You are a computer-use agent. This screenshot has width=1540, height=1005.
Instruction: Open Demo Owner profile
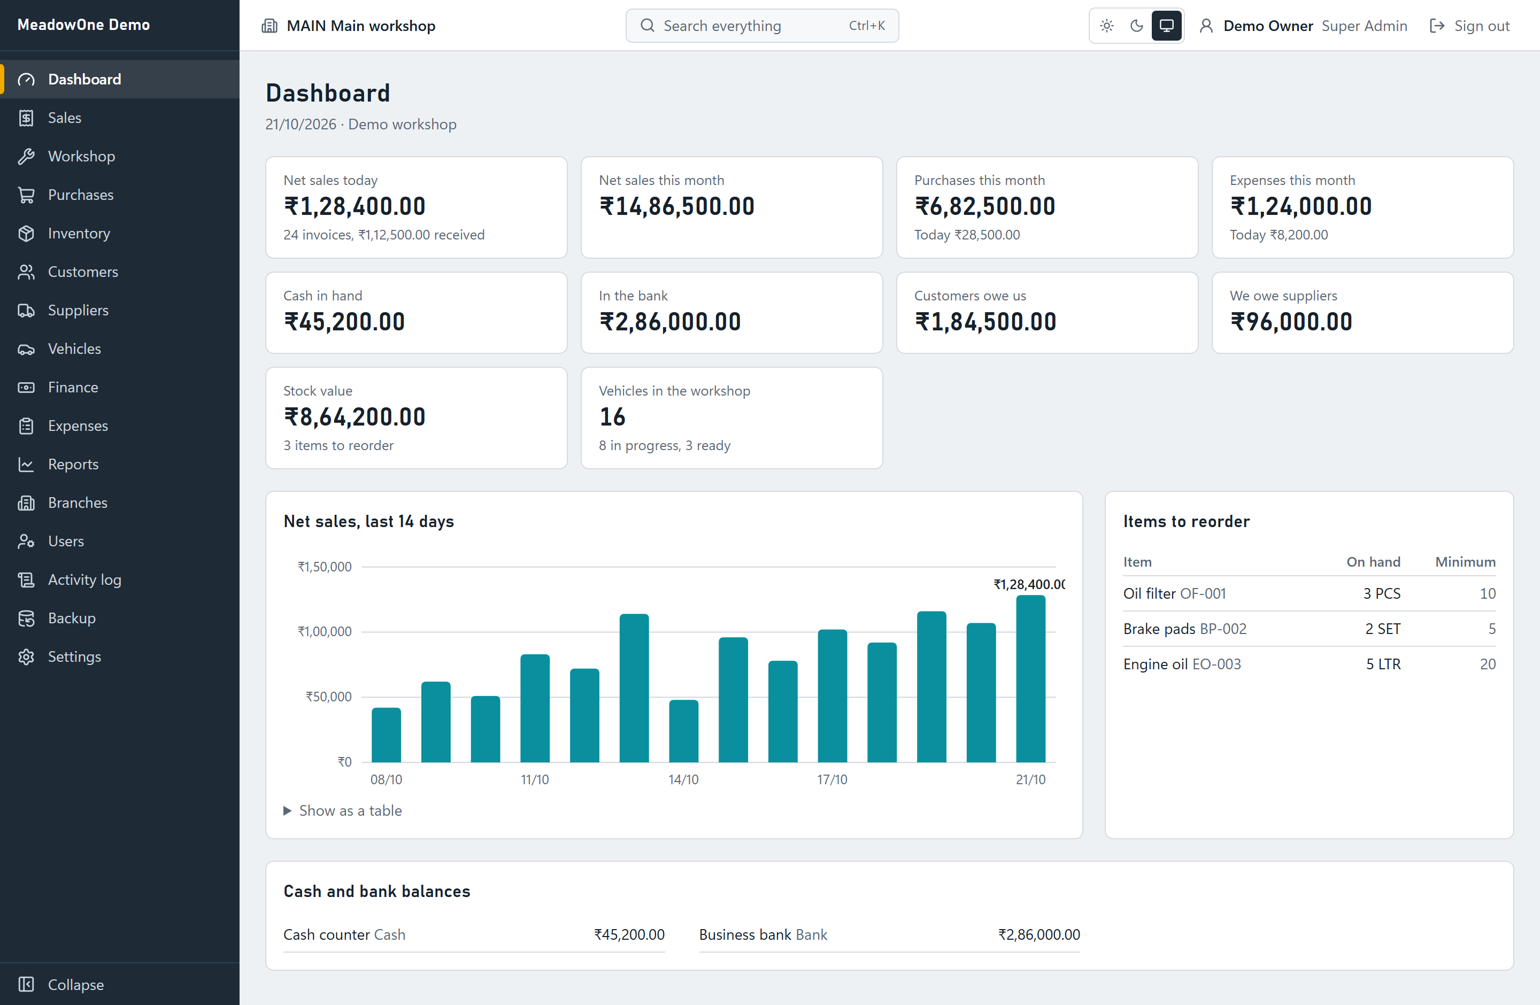click(x=1303, y=26)
